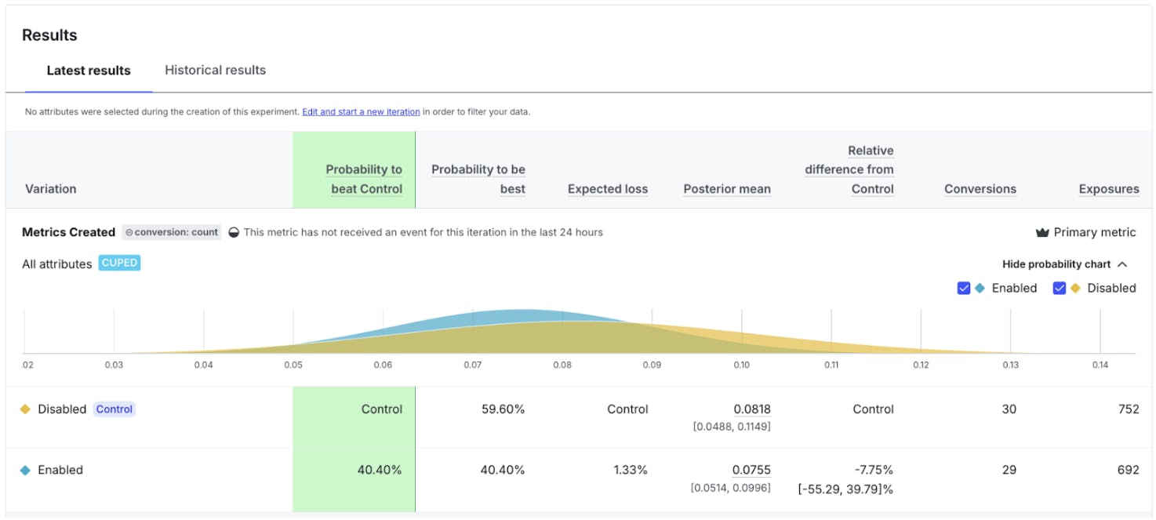1156x520 pixels.
Task: Uncheck the Disabled chart checkbox
Action: [1060, 288]
